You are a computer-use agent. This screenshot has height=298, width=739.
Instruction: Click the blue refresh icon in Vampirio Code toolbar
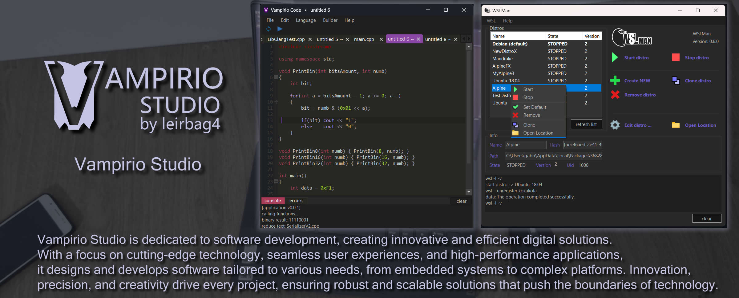click(269, 29)
